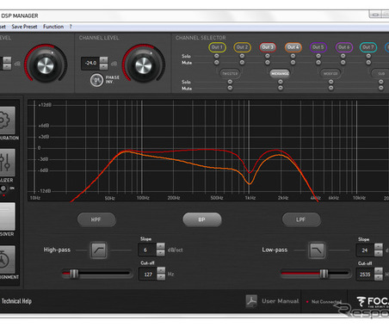Click the channel level -24.0 field
This screenshot has height=327, width=389.
(90, 64)
